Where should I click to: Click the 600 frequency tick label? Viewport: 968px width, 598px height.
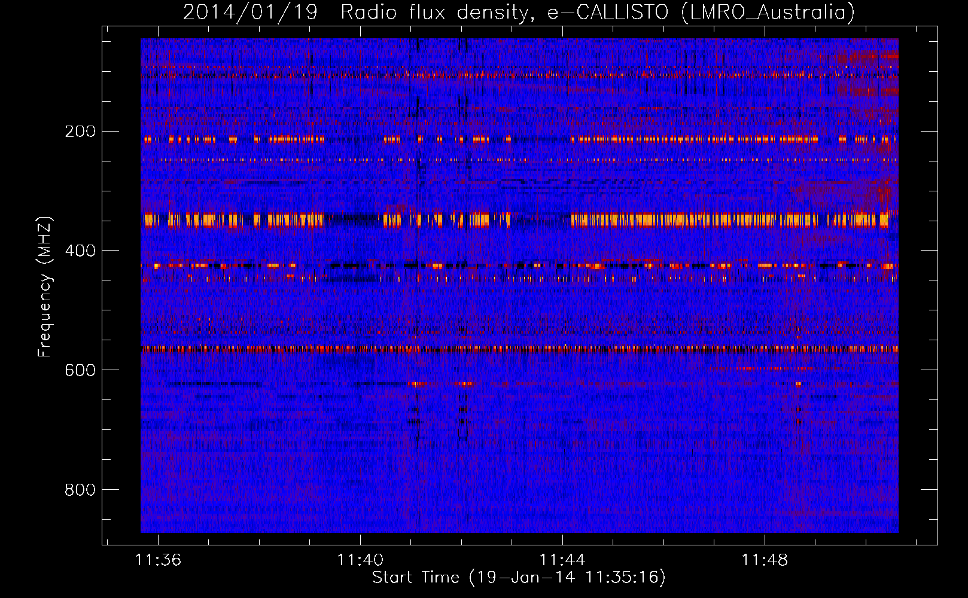[80, 371]
